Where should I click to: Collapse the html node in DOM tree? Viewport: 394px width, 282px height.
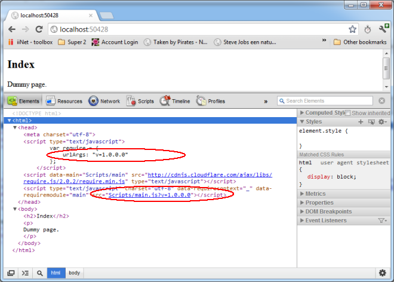pos(10,121)
